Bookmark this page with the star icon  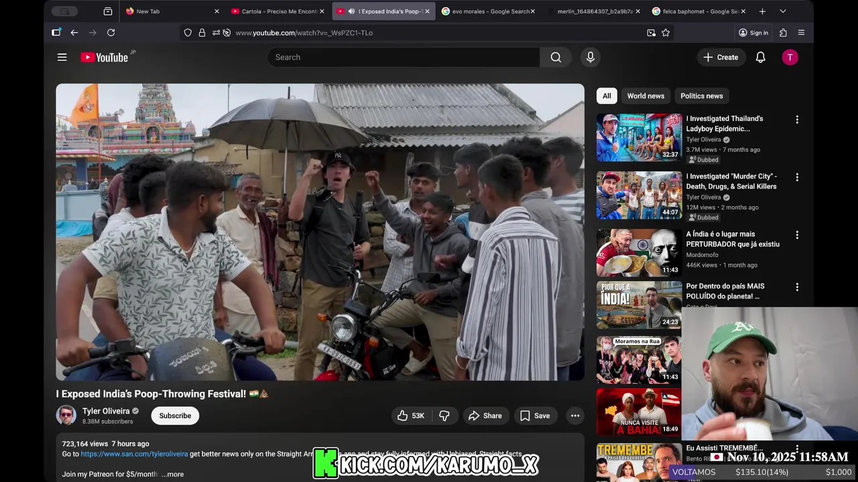point(666,33)
